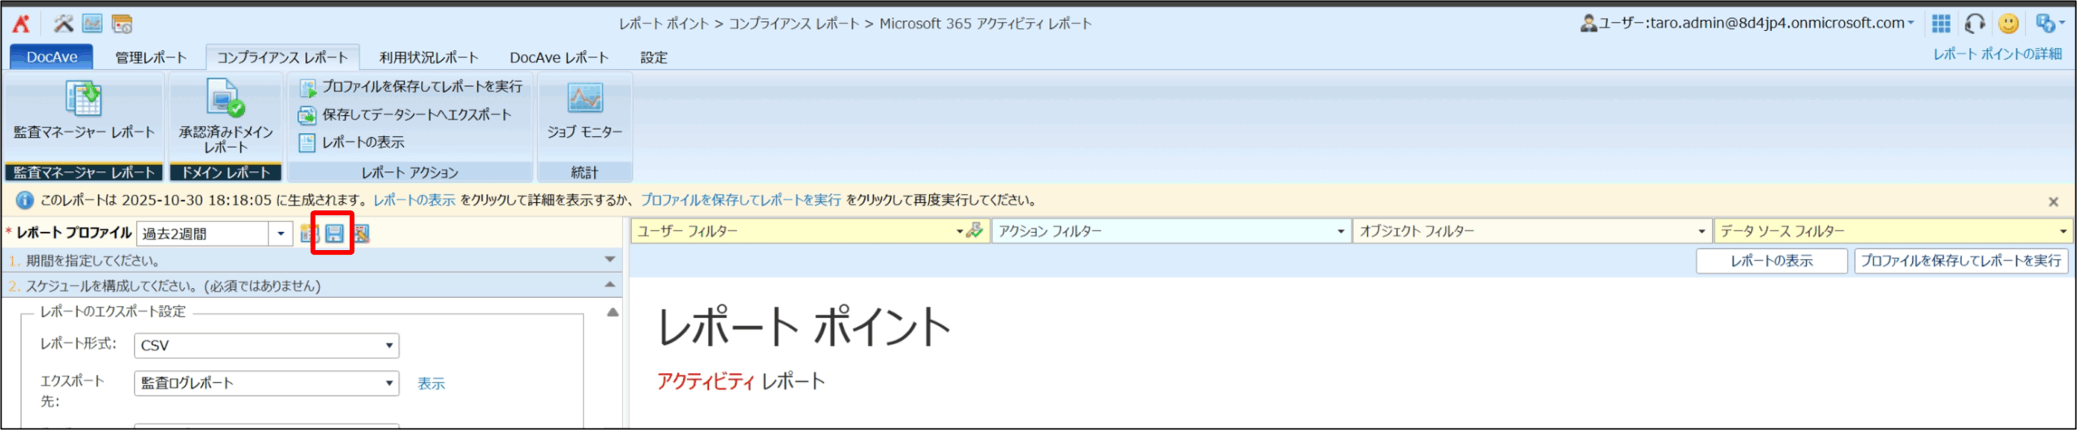The height and width of the screenshot is (430, 2077).
Task: Expand the 期間を指定してください section
Action: [x=609, y=260]
